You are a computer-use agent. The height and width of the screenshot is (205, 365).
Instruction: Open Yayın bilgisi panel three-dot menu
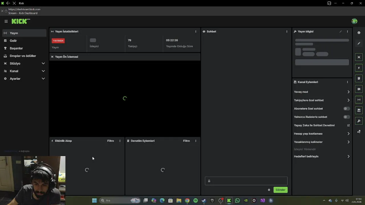pos(347,32)
